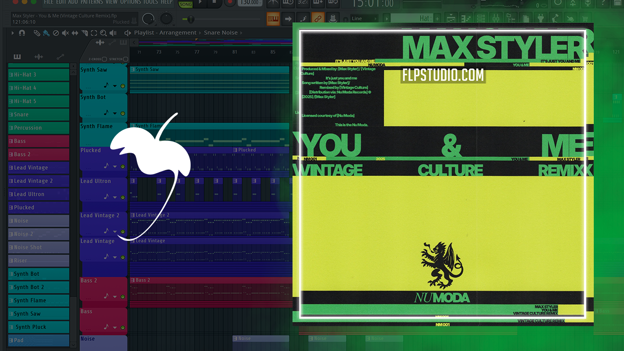624x351 pixels.
Task: Select the Draw pencil tool
Action: 37,33
